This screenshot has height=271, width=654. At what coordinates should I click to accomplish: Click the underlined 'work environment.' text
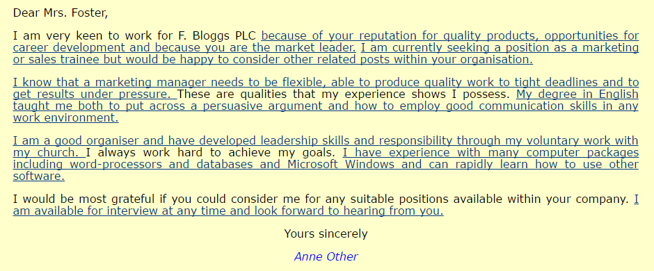66,117
